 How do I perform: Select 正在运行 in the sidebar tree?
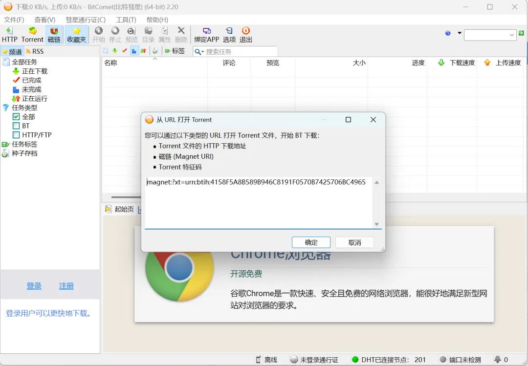point(35,98)
